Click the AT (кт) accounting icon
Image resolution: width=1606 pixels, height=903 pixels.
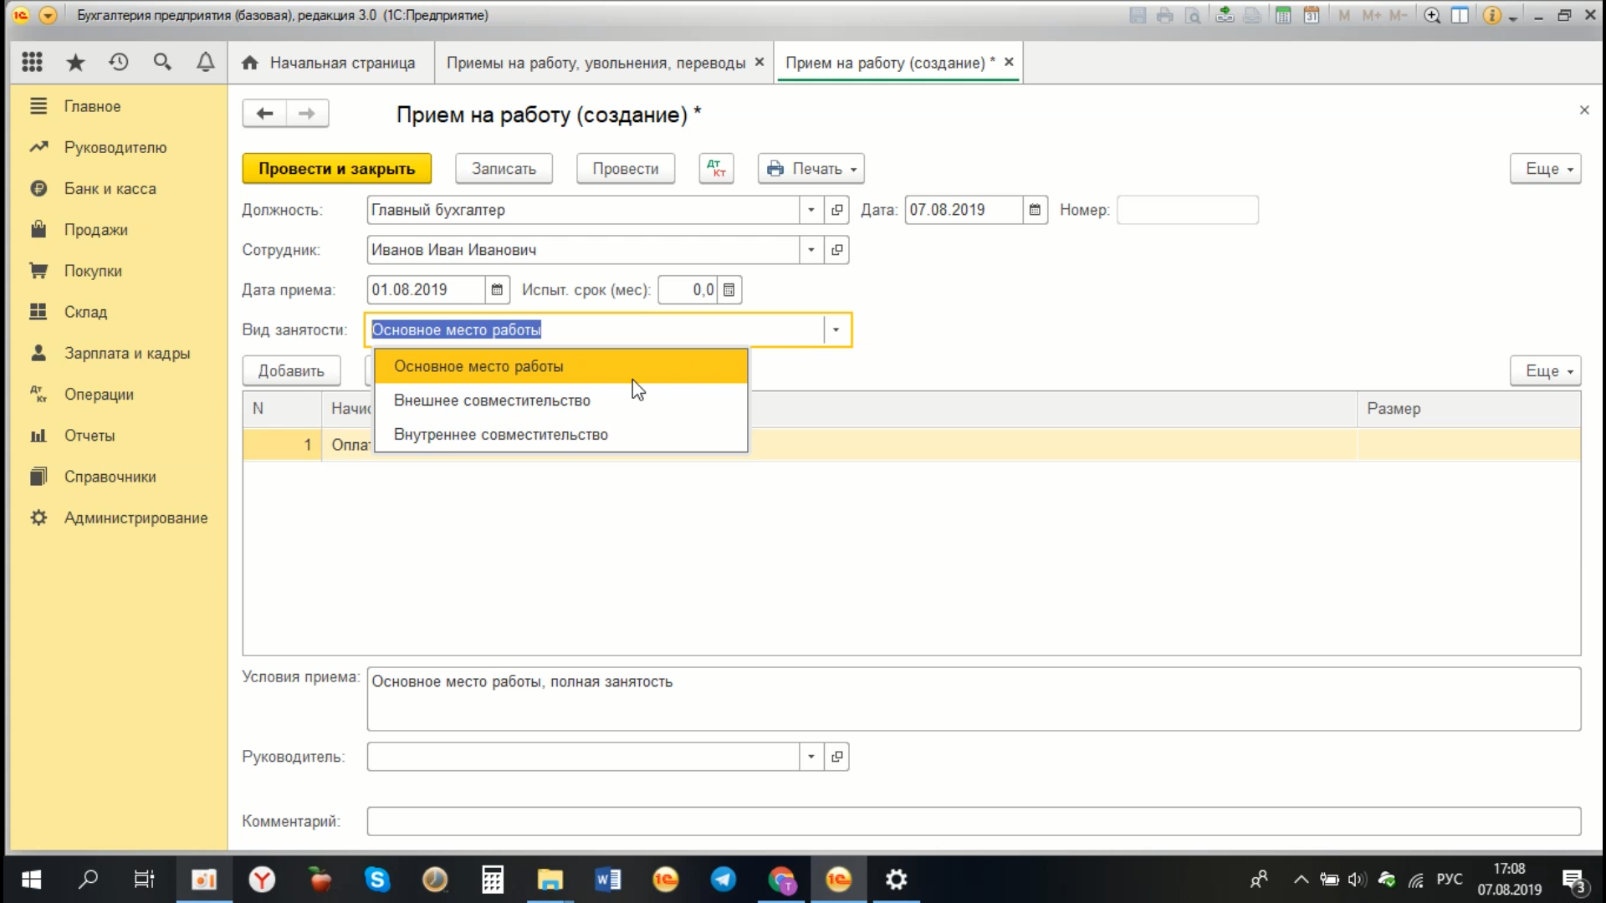pyautogui.click(x=715, y=167)
